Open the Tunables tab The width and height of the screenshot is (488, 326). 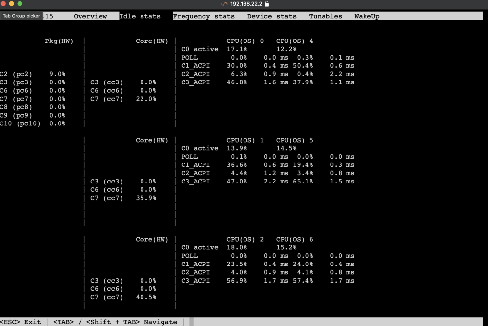(325, 16)
